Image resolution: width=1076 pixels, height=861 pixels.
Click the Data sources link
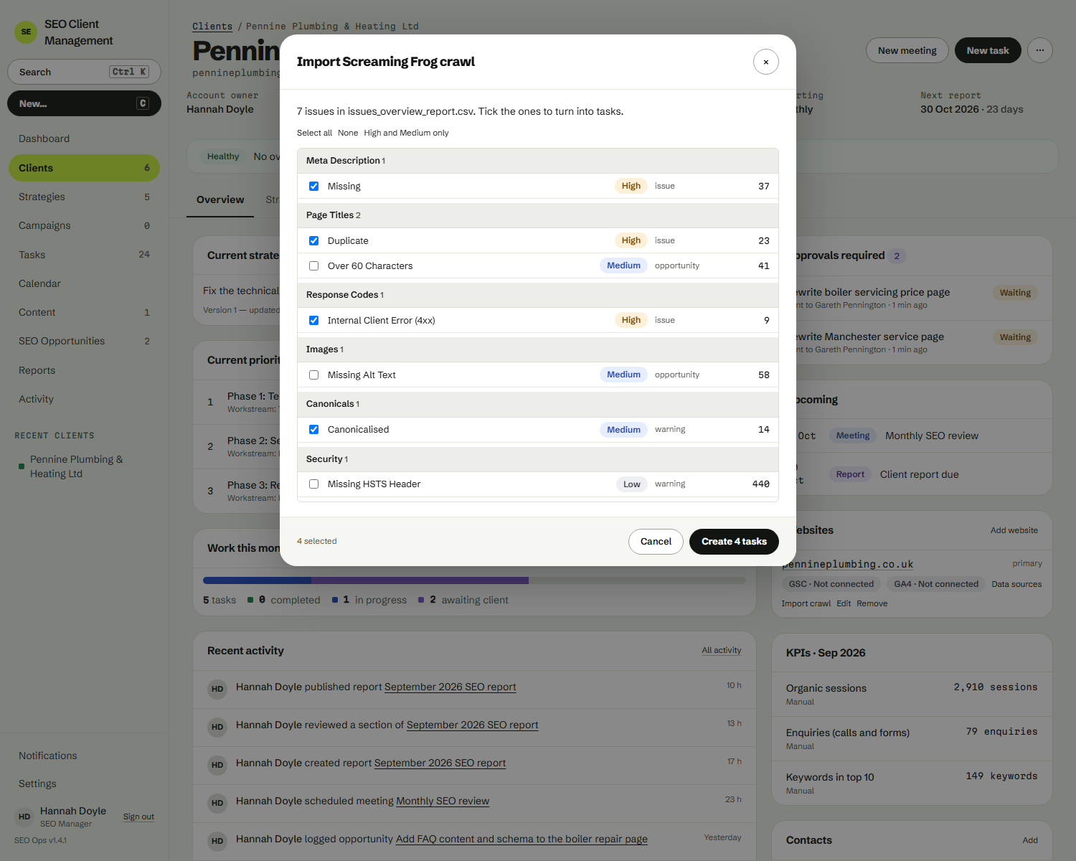[1016, 584]
